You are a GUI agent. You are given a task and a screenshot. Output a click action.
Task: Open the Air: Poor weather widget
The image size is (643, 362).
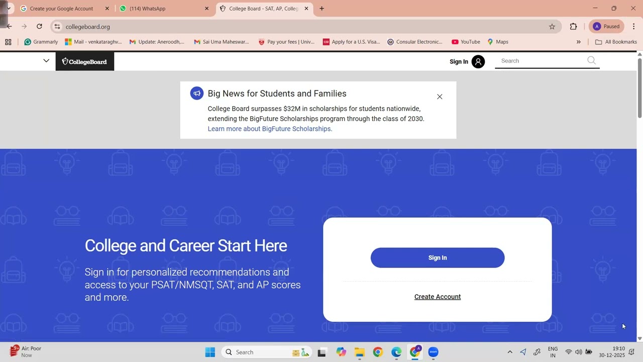26,351
